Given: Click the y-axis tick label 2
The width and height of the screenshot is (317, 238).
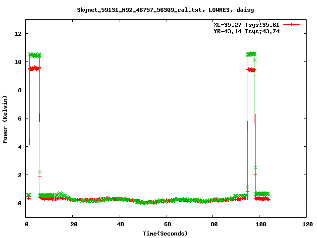Looking at the screenshot, I should 20,175.
